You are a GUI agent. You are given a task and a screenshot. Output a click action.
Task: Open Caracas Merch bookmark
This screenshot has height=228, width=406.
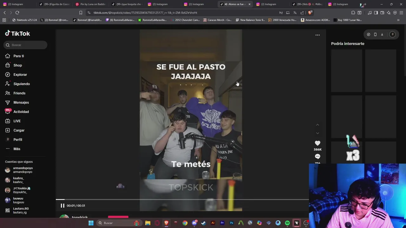[x=217, y=20]
